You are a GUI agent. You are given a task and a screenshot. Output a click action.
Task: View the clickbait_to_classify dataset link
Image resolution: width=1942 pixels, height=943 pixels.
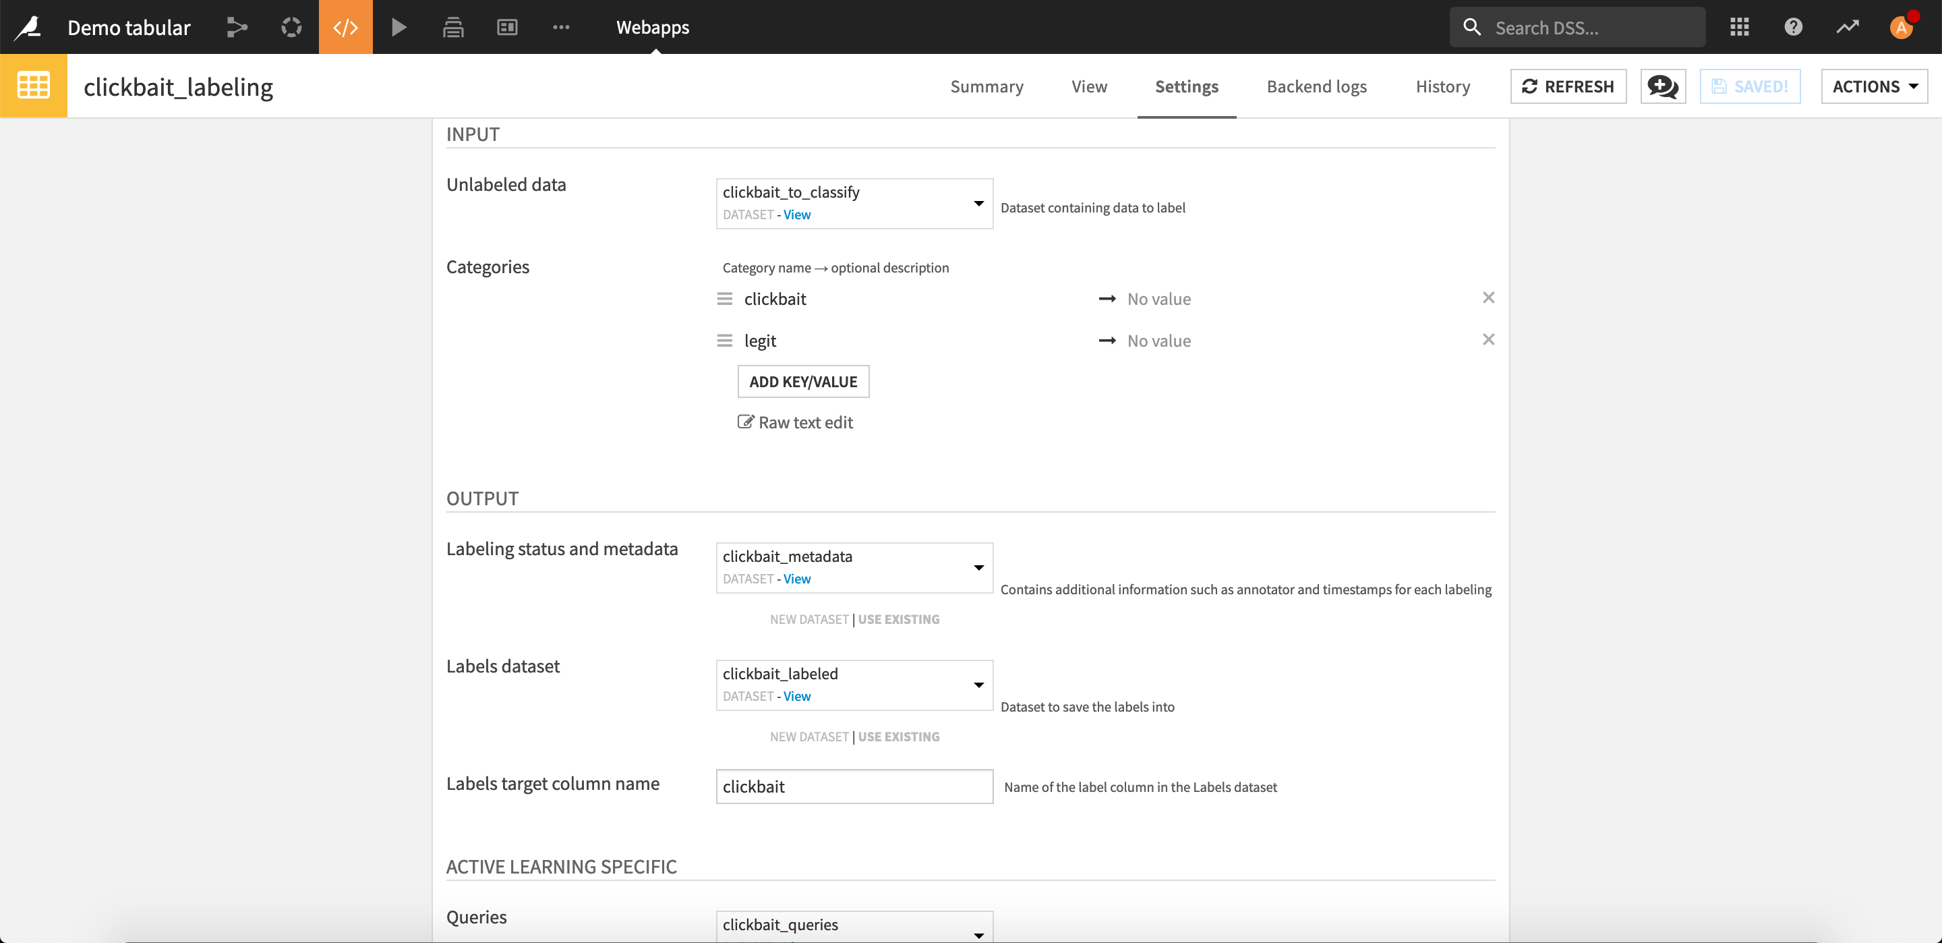(x=797, y=215)
